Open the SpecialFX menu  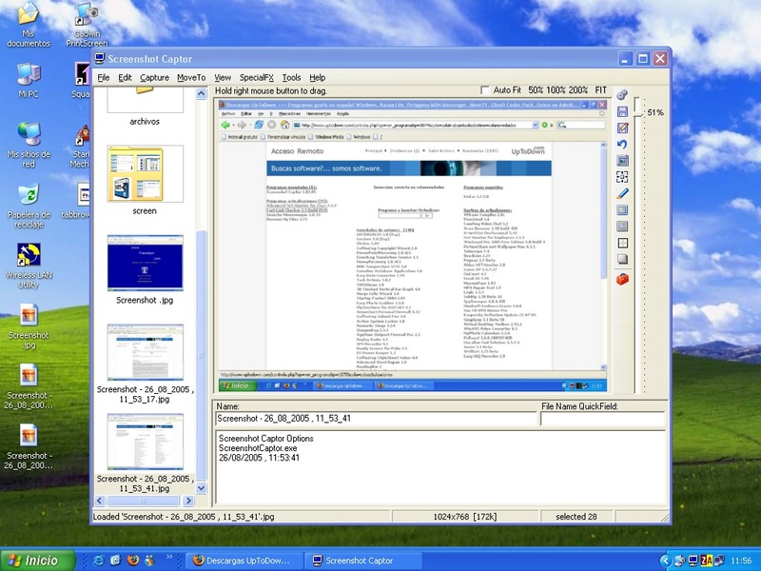tap(256, 78)
